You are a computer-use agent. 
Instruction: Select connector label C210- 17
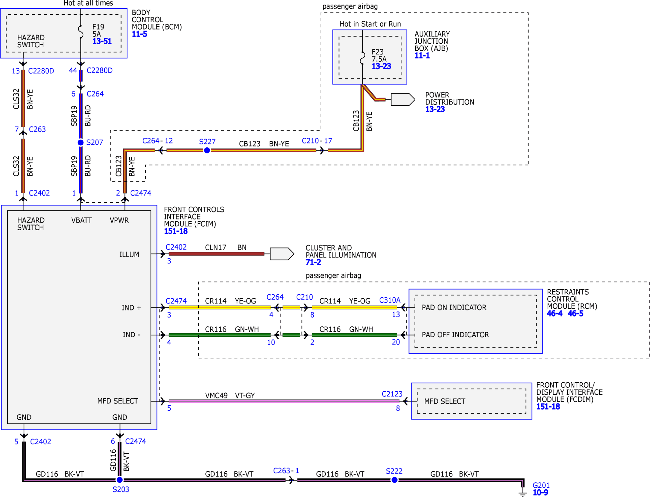317,141
